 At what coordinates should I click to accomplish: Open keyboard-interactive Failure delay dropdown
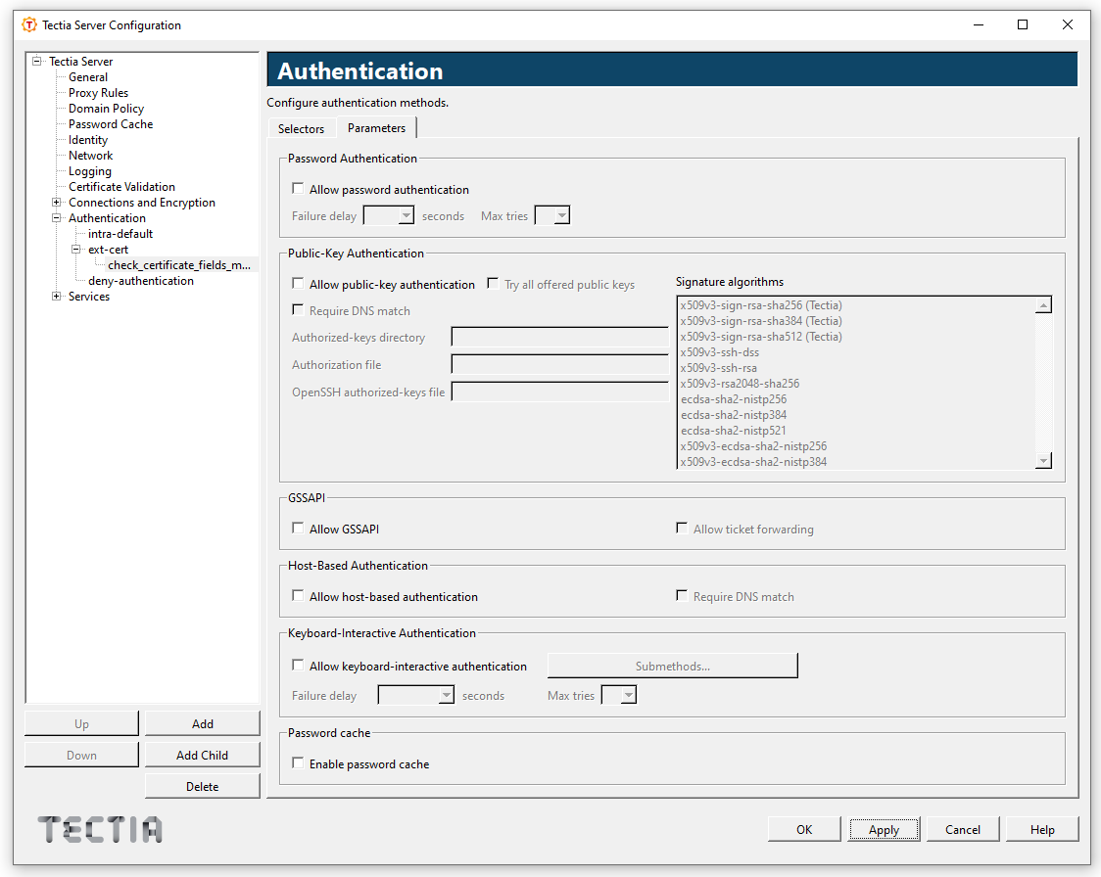tap(447, 695)
